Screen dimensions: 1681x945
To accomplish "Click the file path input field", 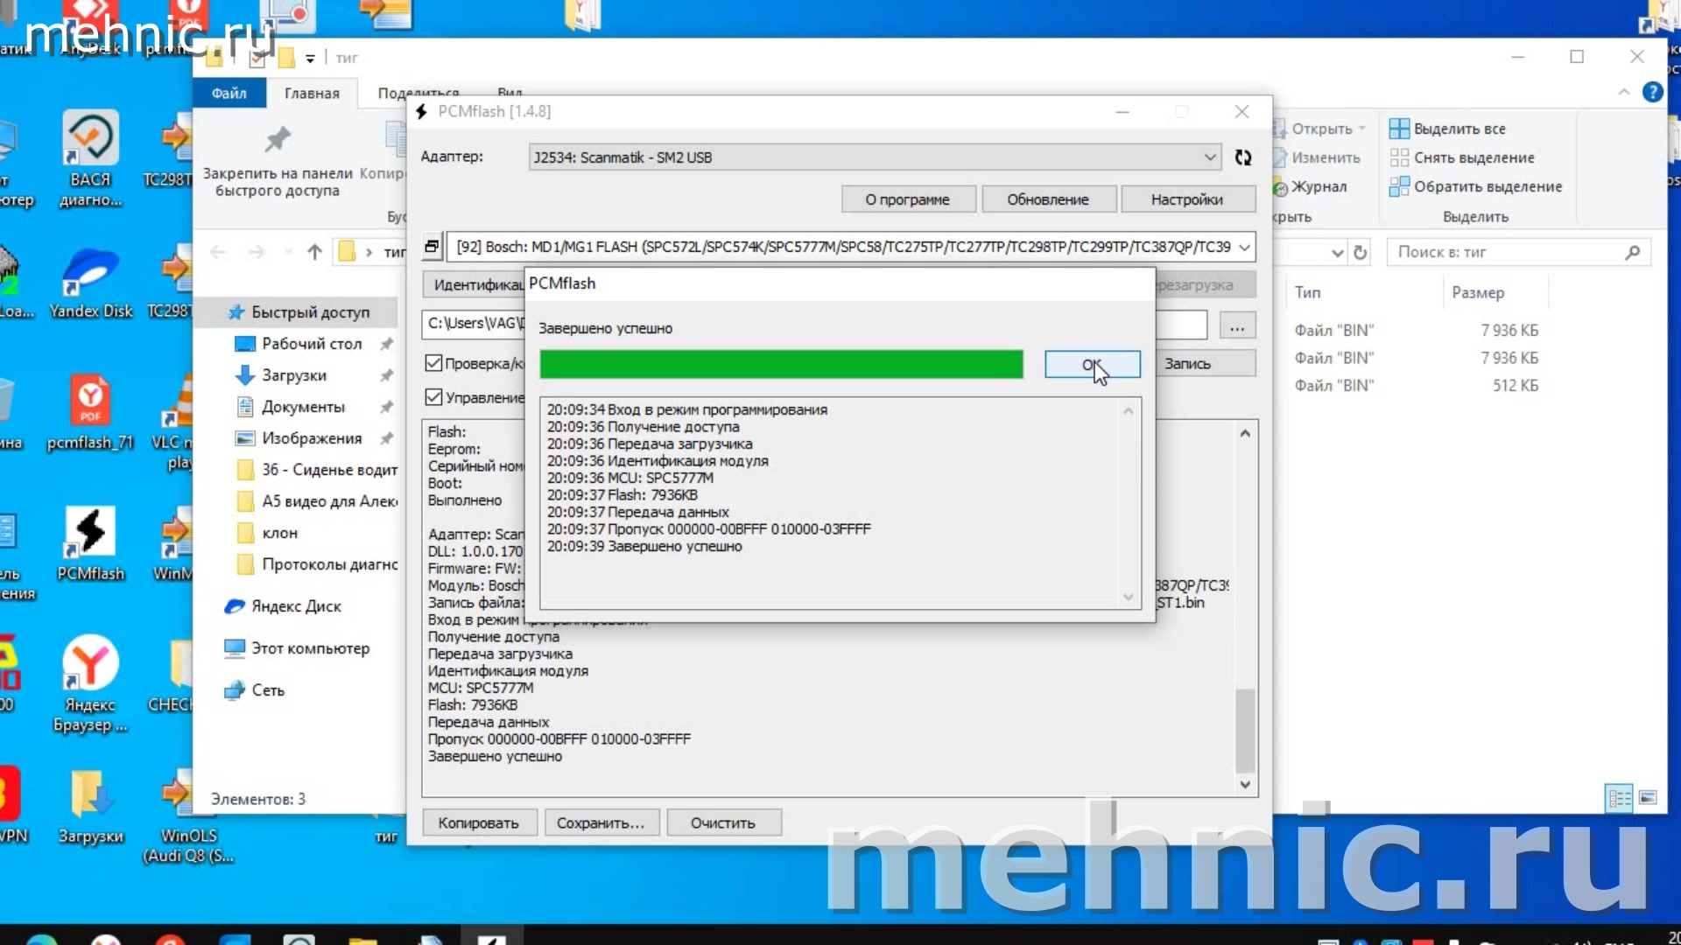I will [814, 325].
